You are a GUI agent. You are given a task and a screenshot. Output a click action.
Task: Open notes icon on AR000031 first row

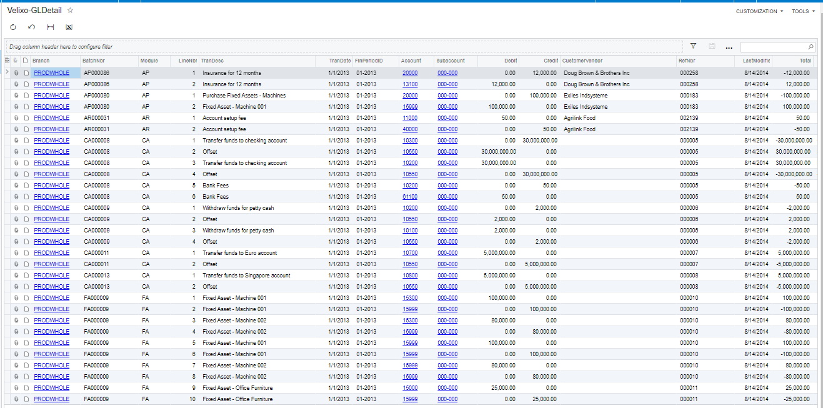[26, 118]
